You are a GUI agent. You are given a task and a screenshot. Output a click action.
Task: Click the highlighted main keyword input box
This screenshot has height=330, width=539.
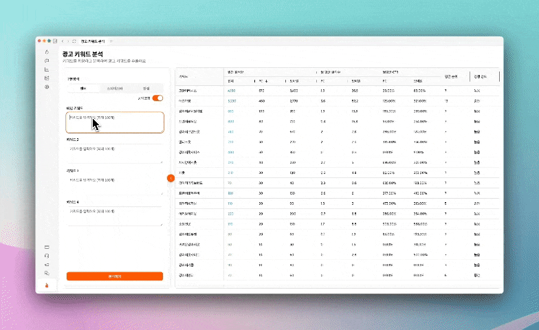115,122
